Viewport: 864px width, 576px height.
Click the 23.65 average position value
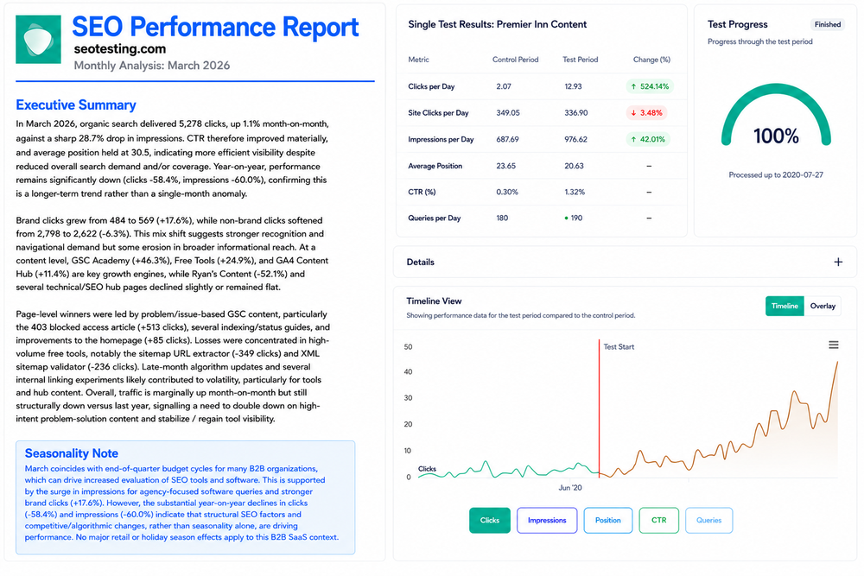[505, 166]
